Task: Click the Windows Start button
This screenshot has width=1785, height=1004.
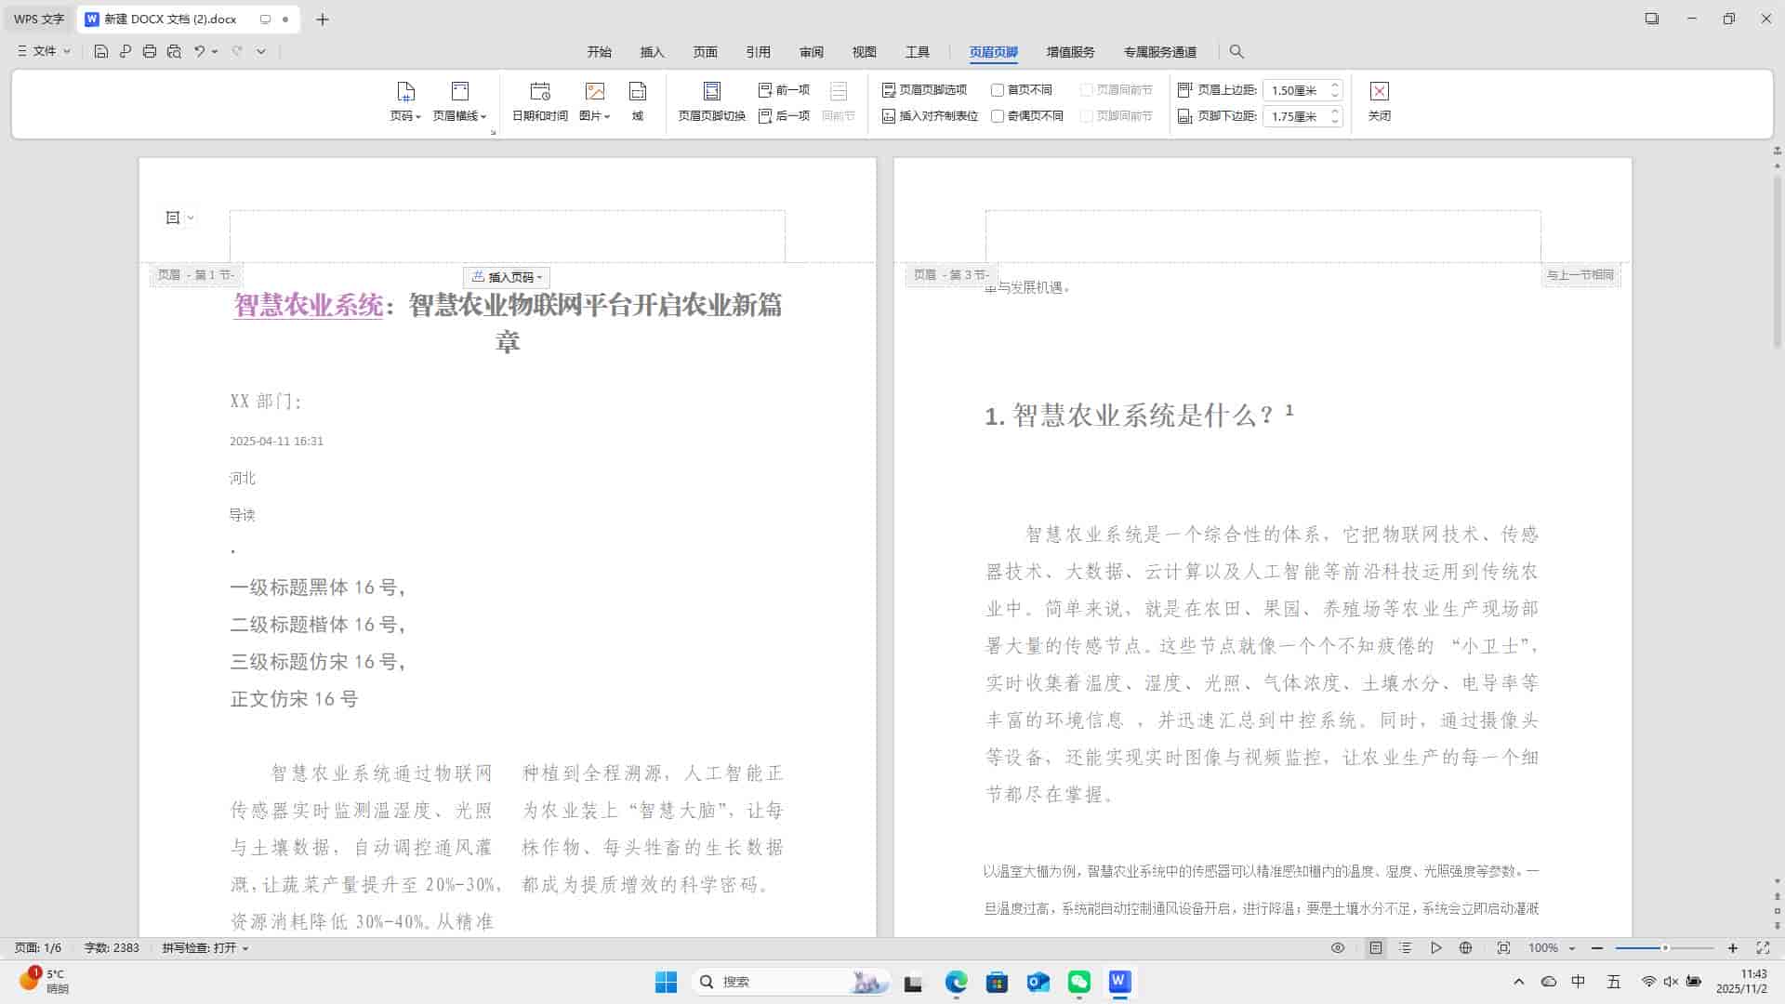Action: click(667, 982)
